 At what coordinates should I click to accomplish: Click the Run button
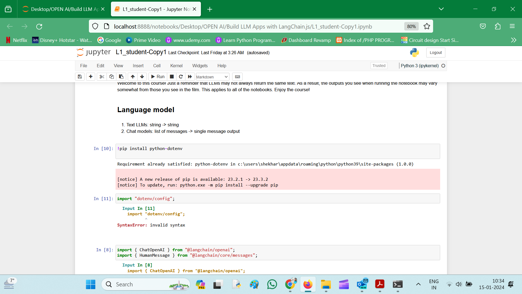tap(158, 77)
